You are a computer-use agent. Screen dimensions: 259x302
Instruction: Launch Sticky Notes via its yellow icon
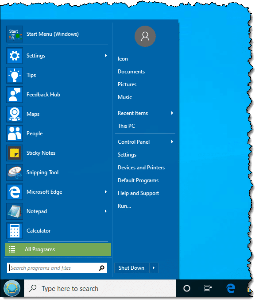pyautogui.click(x=15, y=153)
